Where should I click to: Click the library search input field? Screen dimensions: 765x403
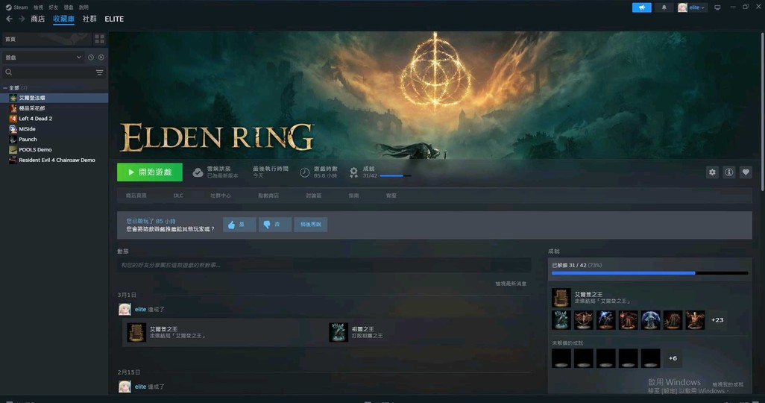(x=54, y=72)
